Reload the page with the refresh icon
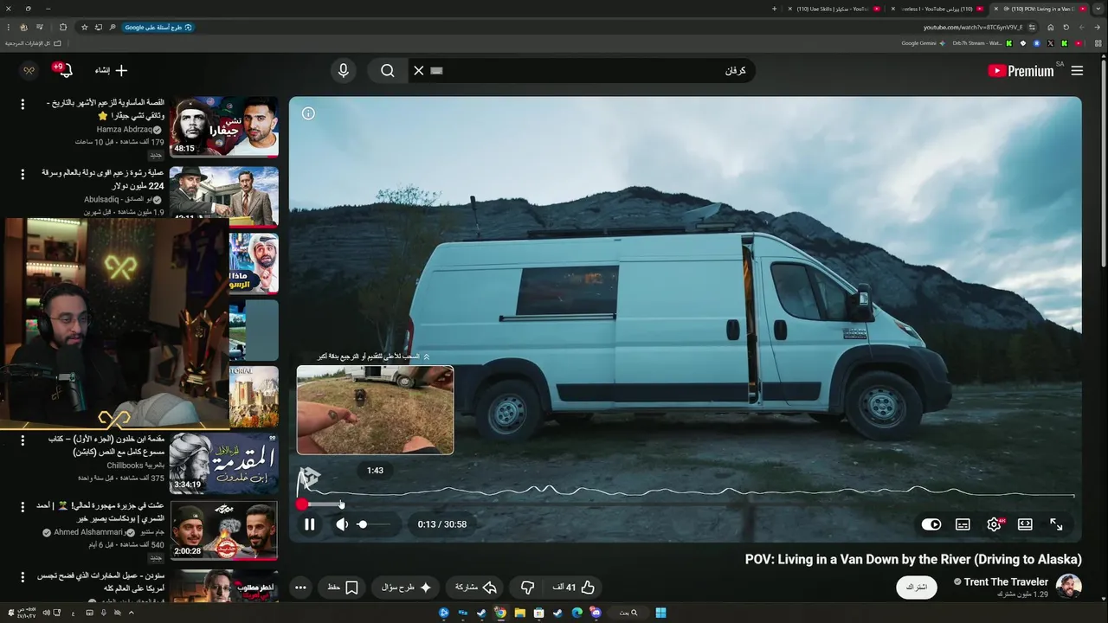The width and height of the screenshot is (1108, 623). (x=1066, y=27)
